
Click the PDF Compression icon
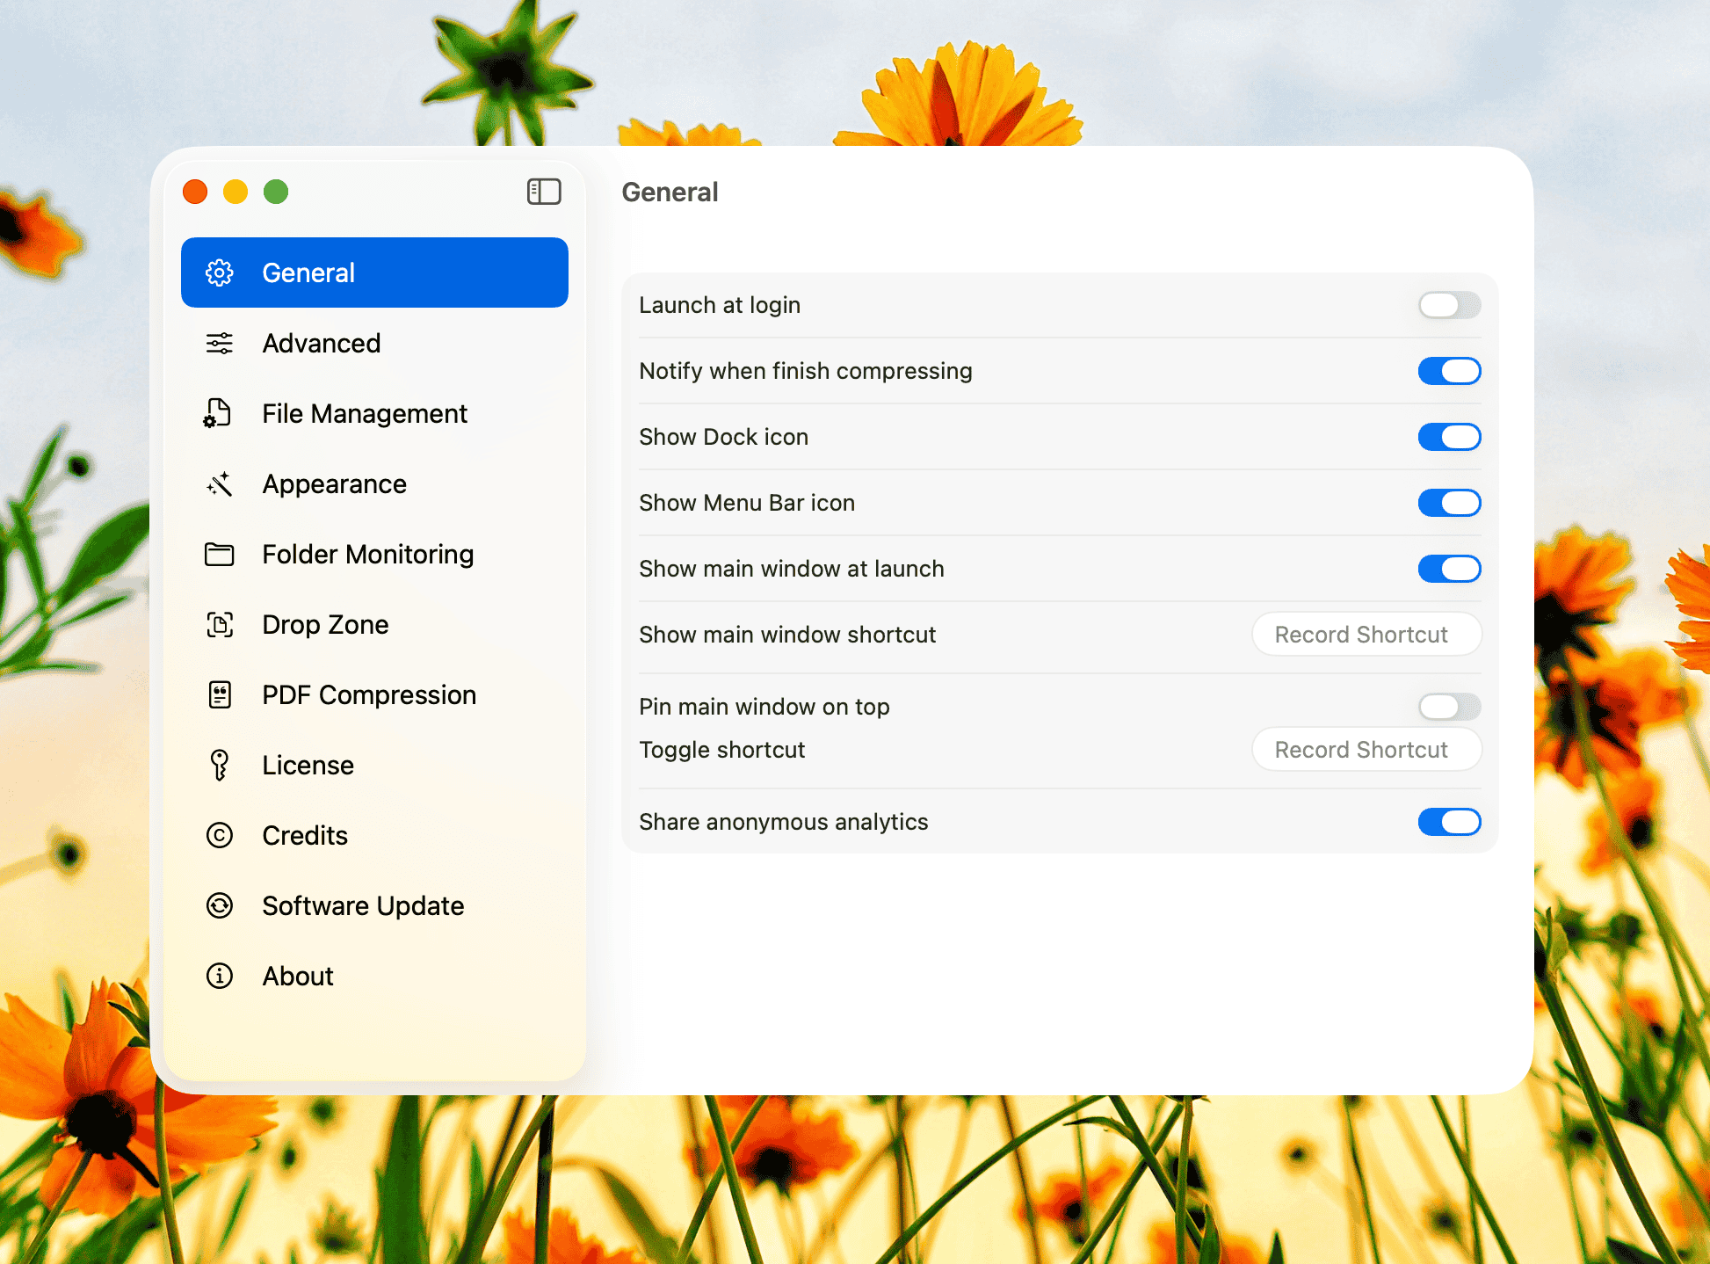(x=220, y=695)
